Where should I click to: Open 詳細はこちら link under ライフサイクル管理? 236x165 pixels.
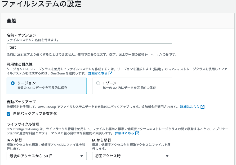point(124,133)
